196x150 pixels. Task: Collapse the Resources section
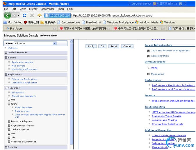coord(6,88)
